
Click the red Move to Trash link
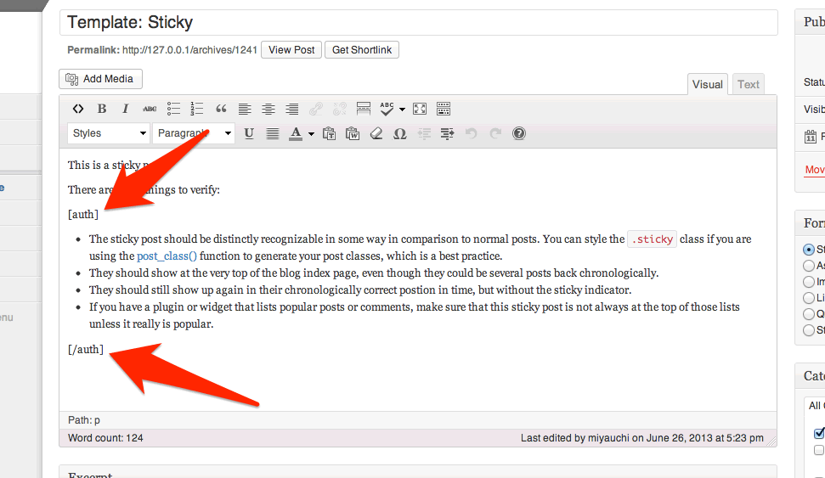pos(815,169)
